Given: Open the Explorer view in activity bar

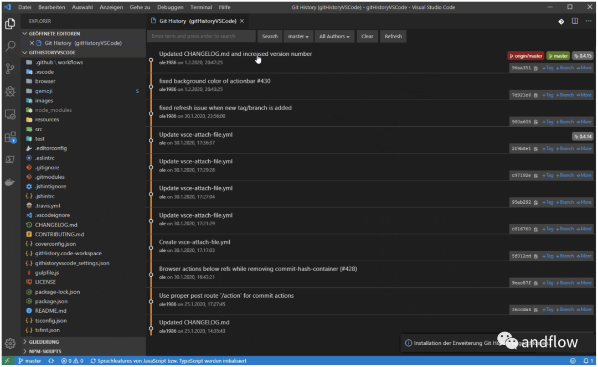Looking at the screenshot, I should point(11,24).
